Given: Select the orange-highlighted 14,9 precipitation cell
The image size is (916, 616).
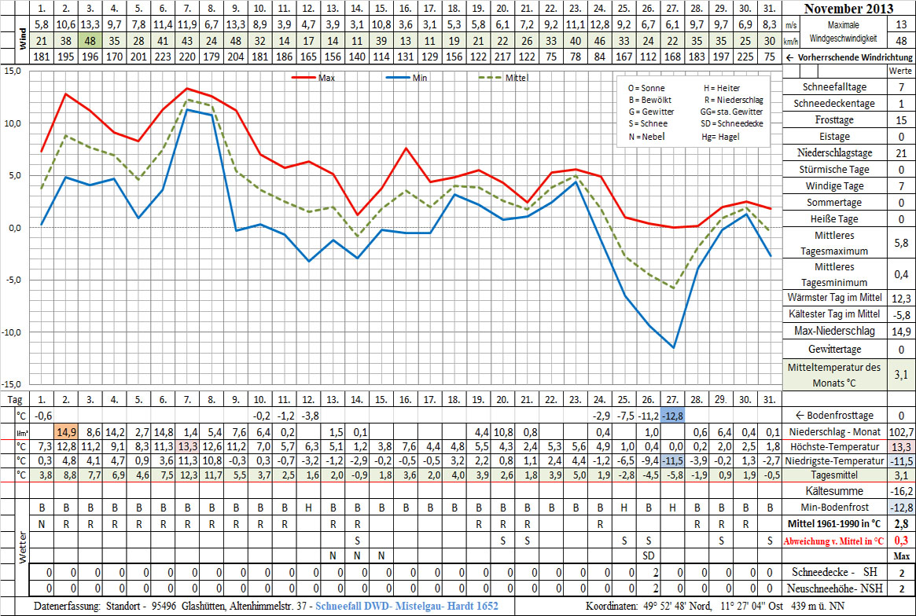Looking at the screenshot, I should coord(65,432).
